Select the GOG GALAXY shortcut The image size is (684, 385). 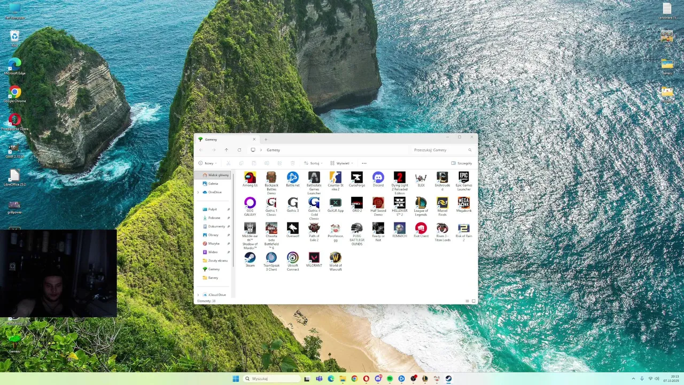tap(250, 206)
